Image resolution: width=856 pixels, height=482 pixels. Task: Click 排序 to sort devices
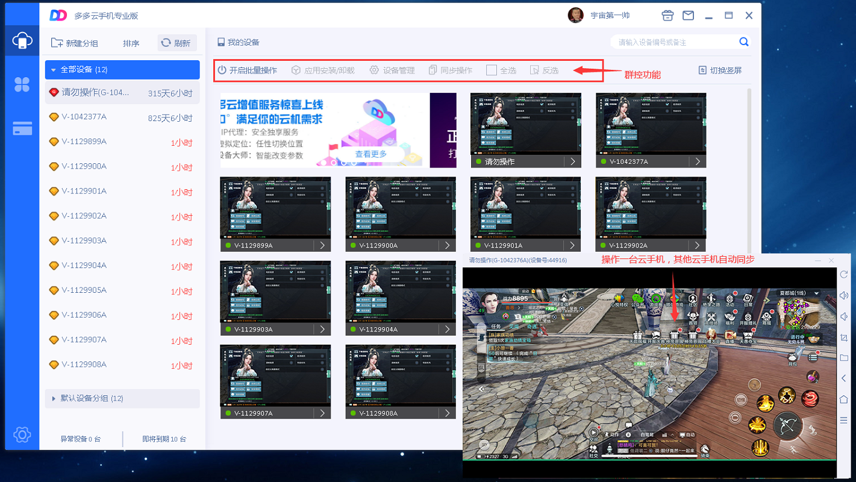click(x=131, y=43)
